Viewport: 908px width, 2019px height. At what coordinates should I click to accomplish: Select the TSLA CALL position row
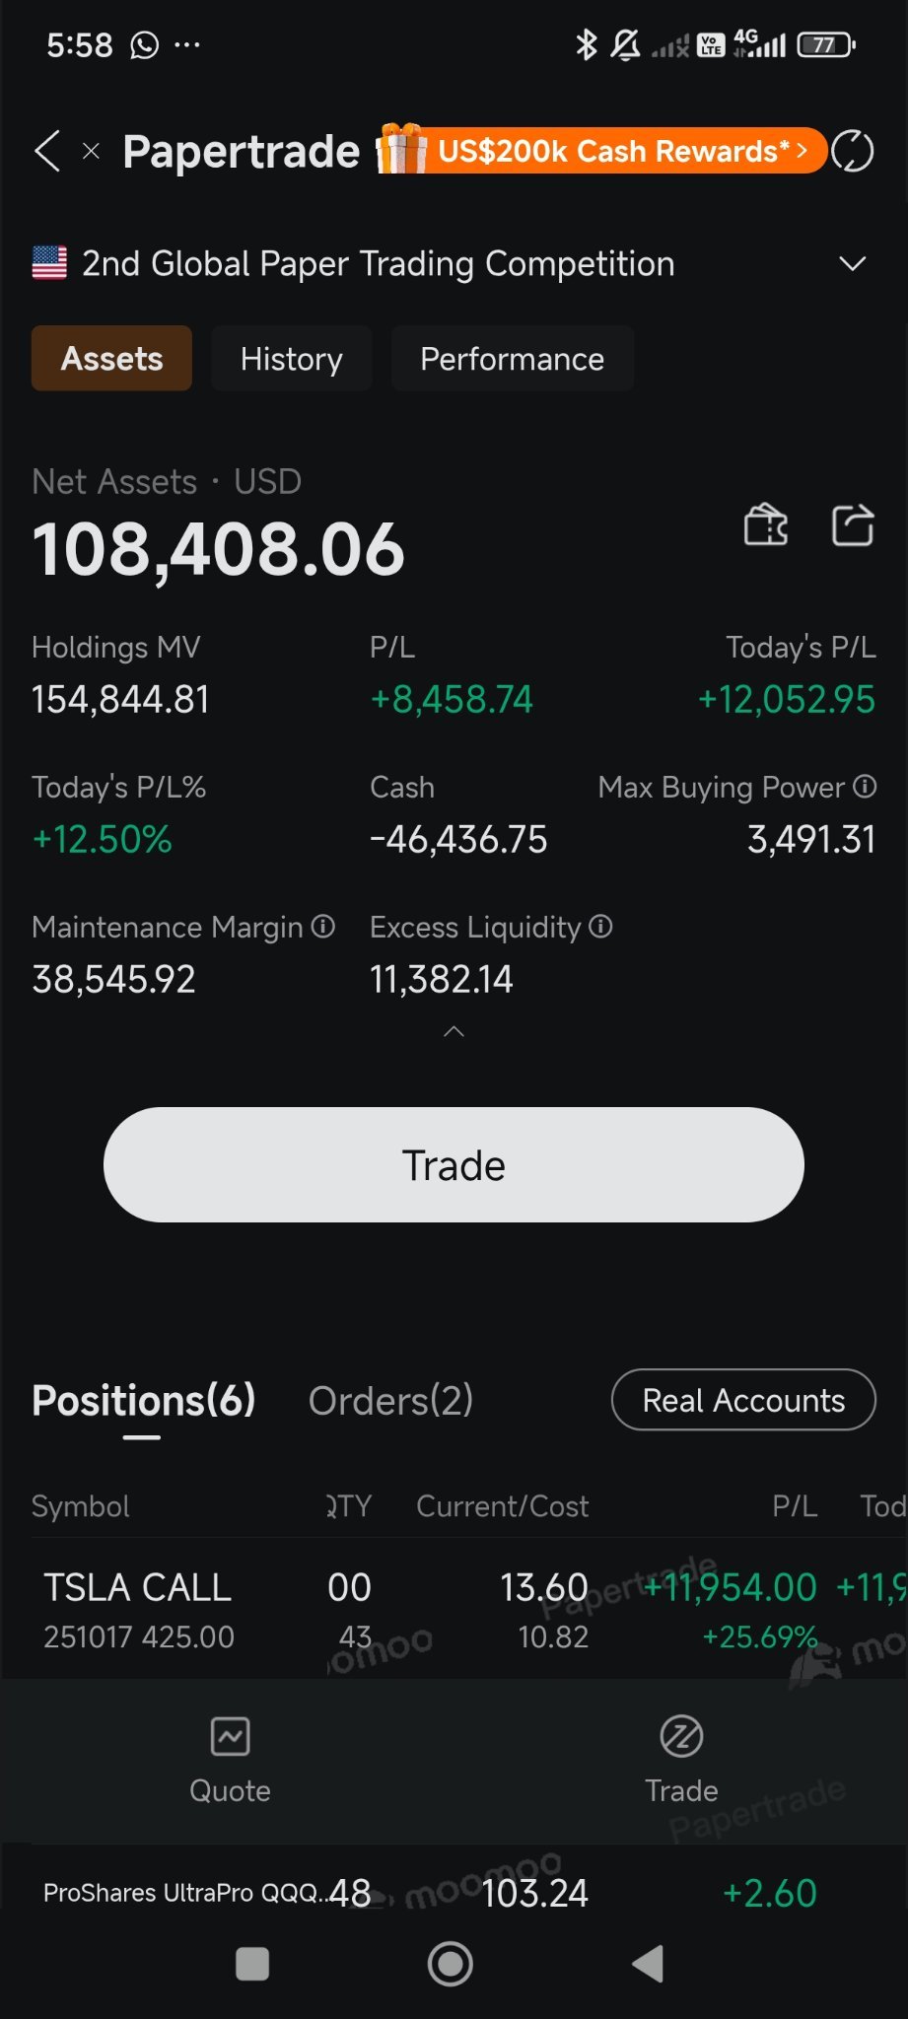click(454, 1610)
